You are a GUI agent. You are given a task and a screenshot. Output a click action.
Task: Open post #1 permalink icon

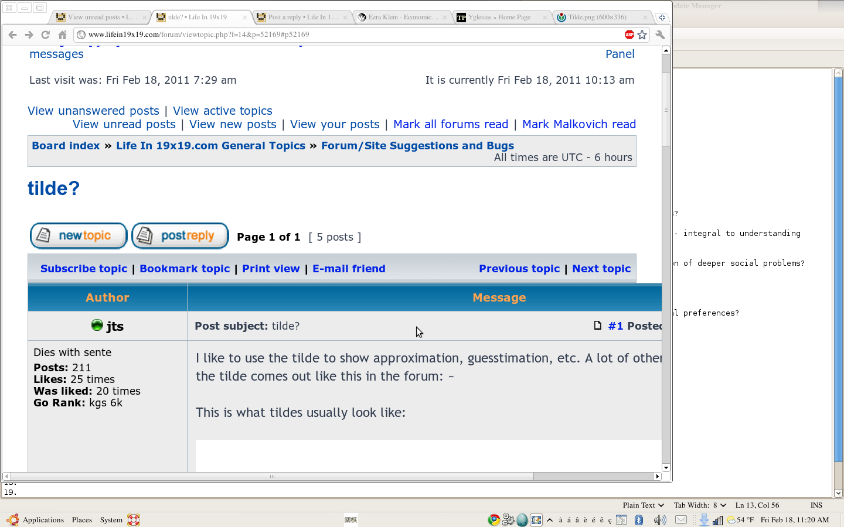click(597, 326)
